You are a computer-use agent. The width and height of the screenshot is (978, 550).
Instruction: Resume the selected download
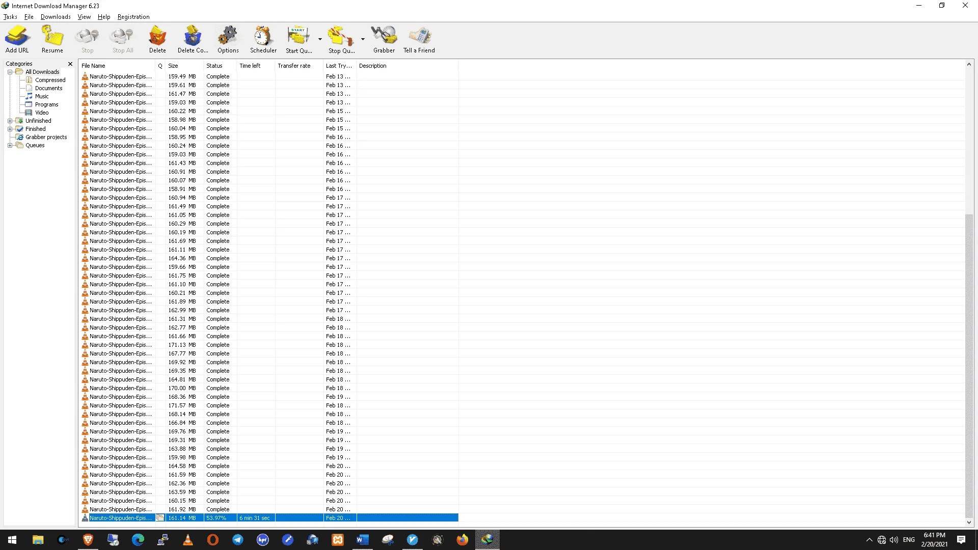[52, 39]
